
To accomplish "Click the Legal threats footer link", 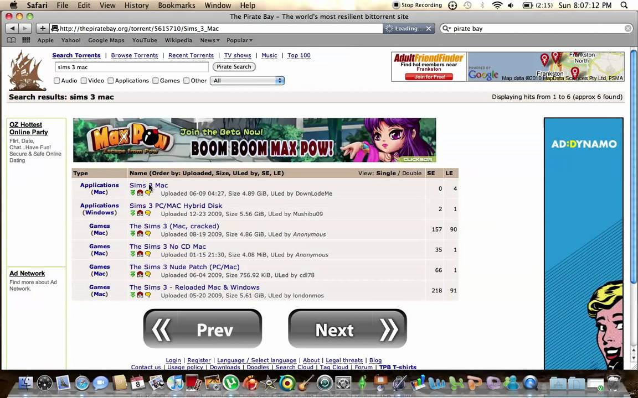I will 344,360.
